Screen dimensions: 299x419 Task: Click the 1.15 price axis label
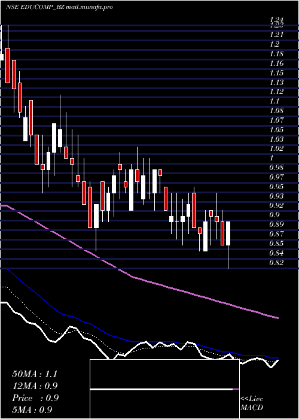click(276, 72)
